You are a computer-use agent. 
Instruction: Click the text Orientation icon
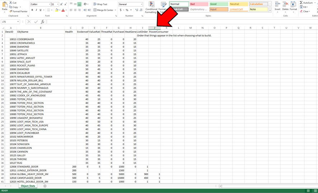tap(85, 4)
